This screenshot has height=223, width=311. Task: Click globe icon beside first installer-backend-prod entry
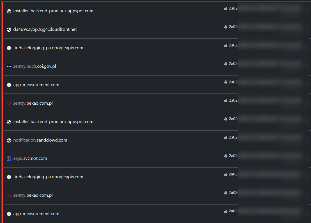click(9, 11)
